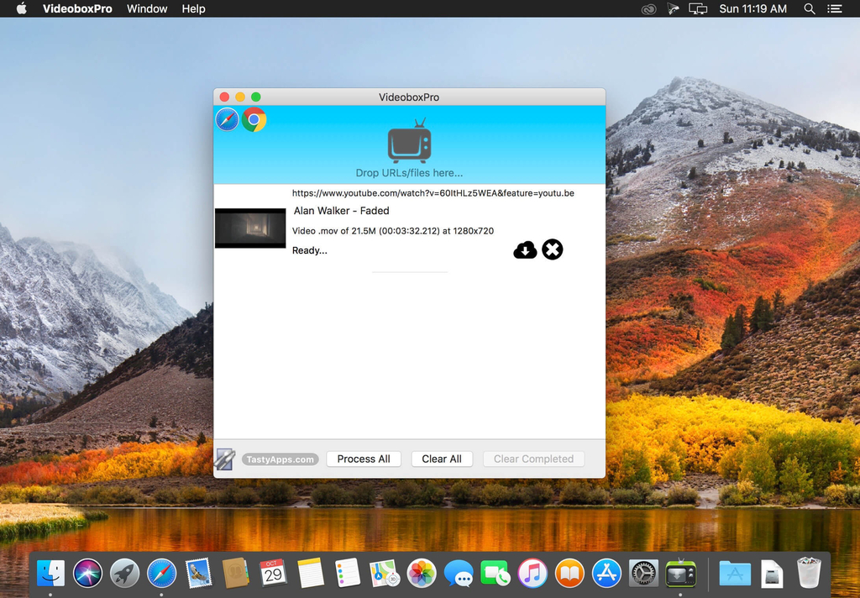Click the YouTube URL text of the item
Image resolution: width=860 pixels, height=598 pixels.
[x=433, y=193]
